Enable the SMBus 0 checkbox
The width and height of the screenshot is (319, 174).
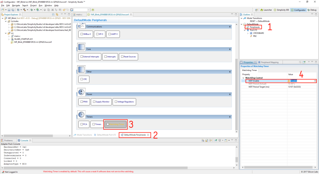pos(82,34)
